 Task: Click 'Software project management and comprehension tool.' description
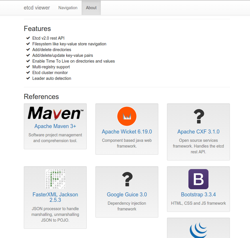(x=55, y=138)
